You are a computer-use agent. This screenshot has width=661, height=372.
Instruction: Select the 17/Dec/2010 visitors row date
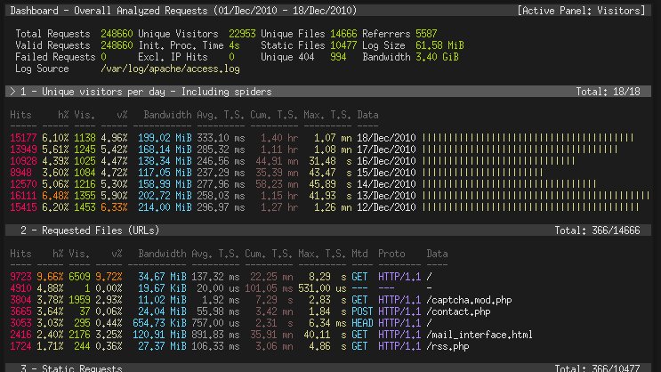click(386, 150)
